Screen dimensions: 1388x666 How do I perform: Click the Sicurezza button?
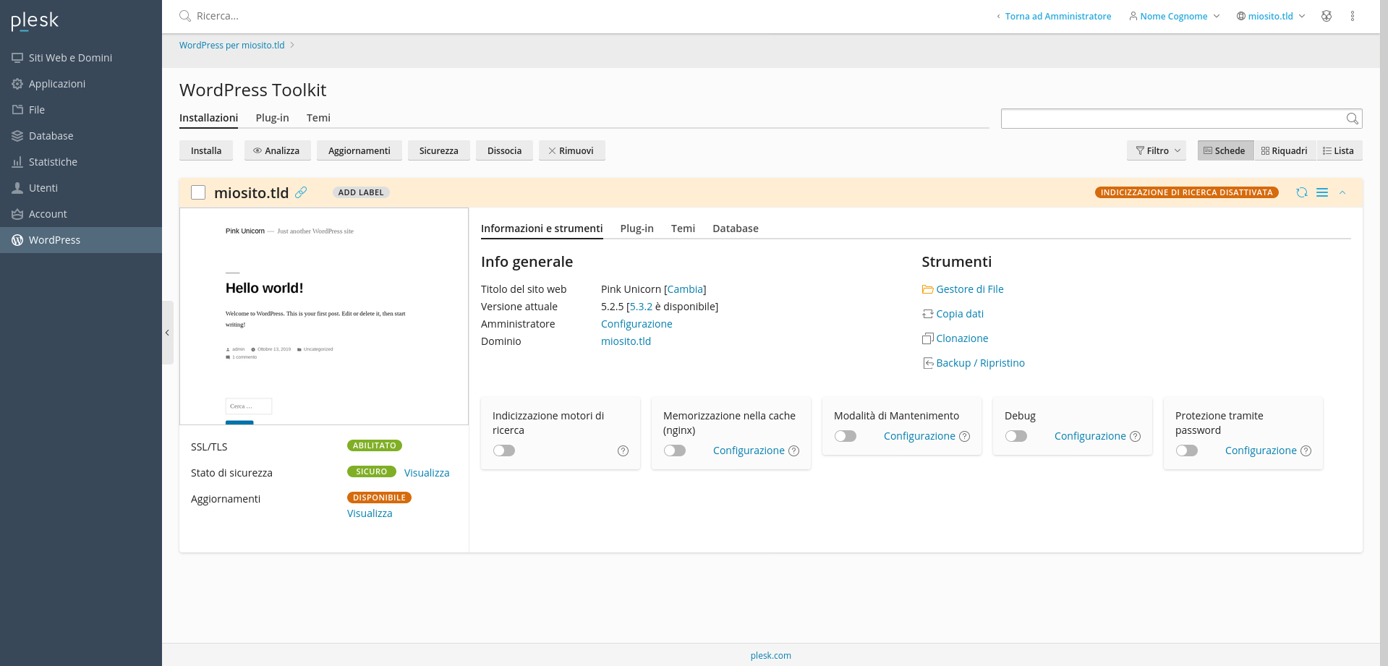[439, 150]
